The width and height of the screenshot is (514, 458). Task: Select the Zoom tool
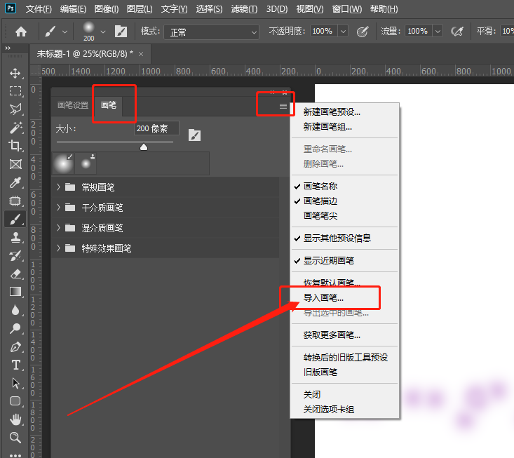tap(15, 438)
